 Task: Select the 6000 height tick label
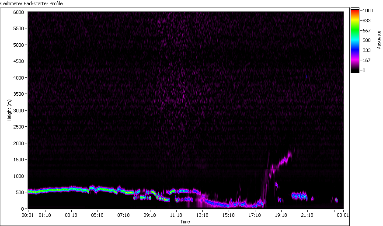pos(18,12)
